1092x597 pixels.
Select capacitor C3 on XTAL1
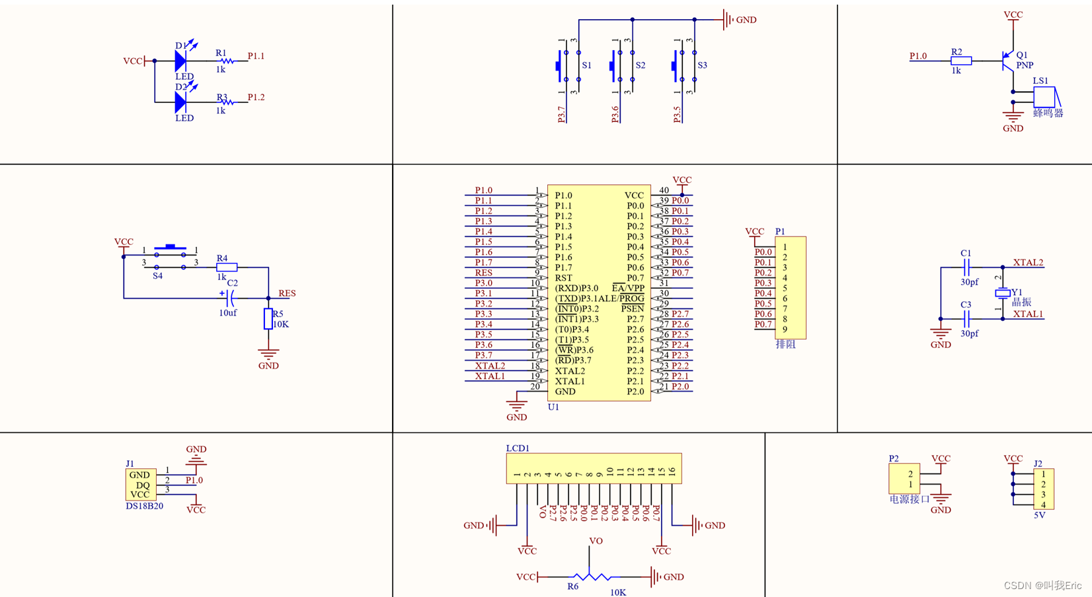[x=966, y=319]
